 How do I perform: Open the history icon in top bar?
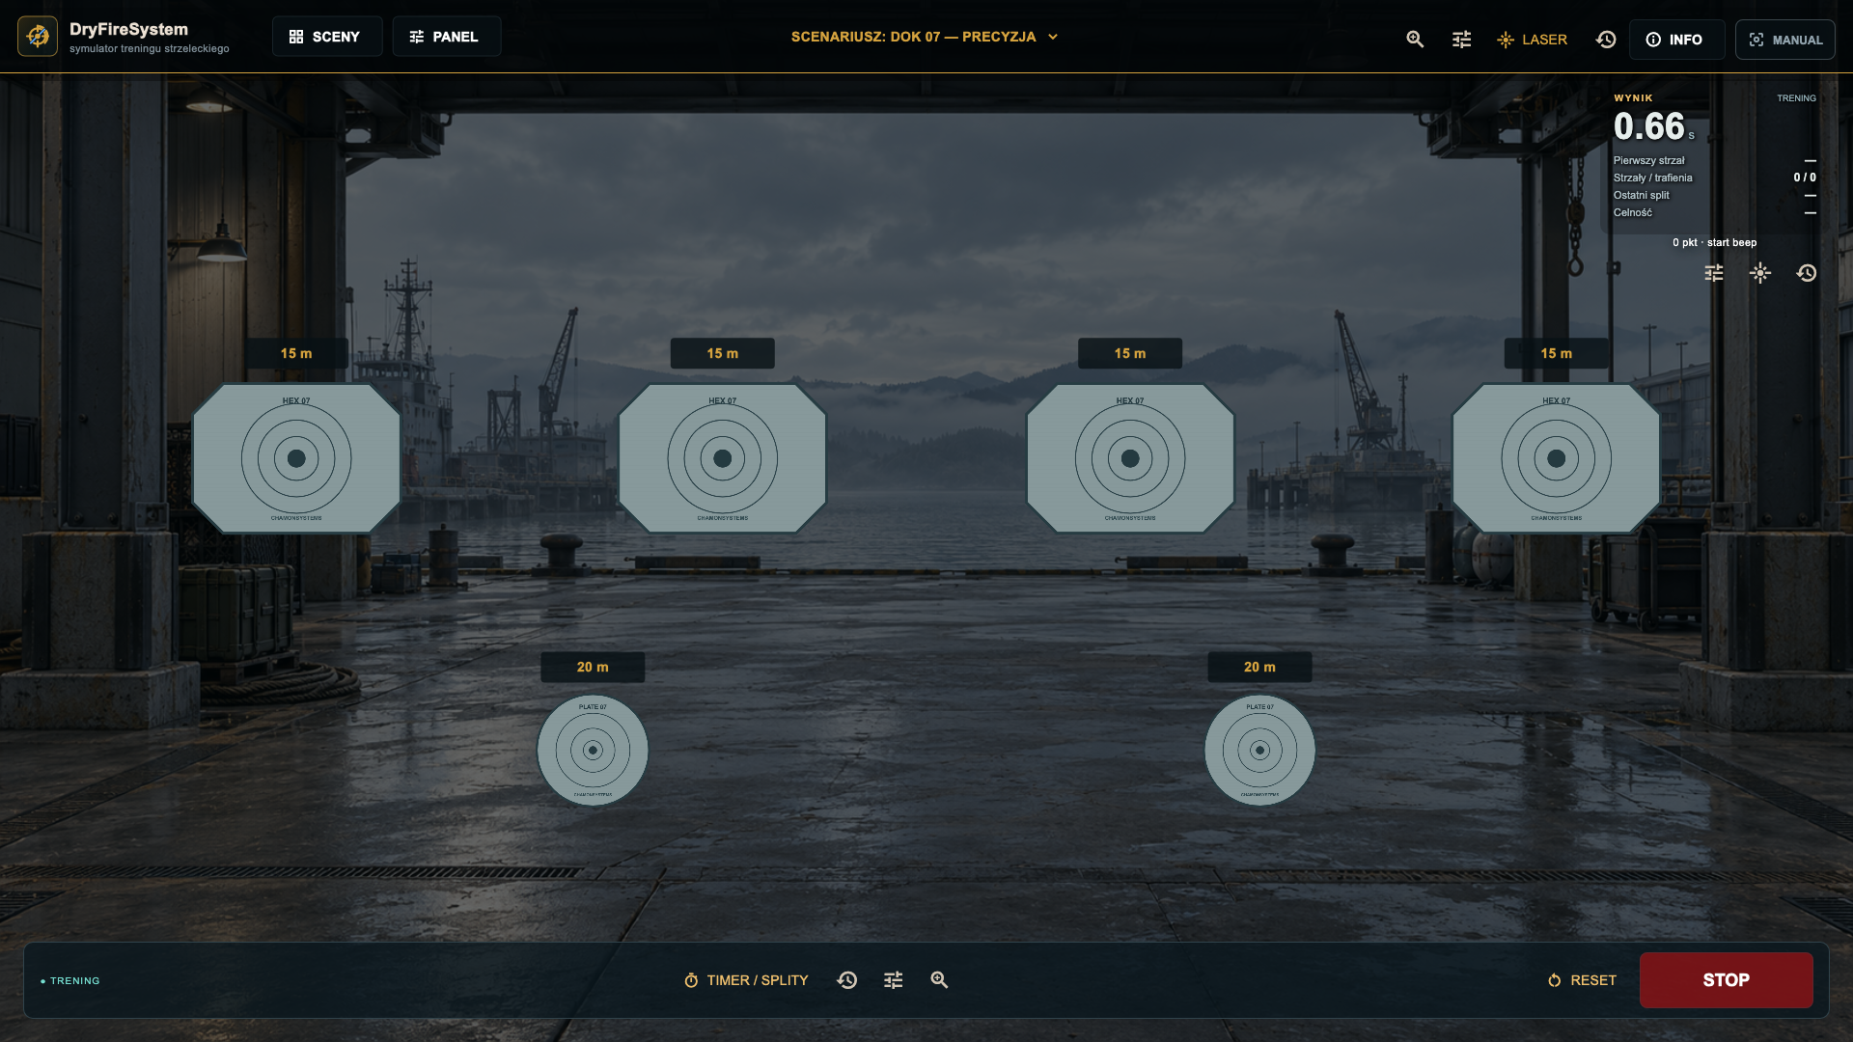[x=1606, y=40]
